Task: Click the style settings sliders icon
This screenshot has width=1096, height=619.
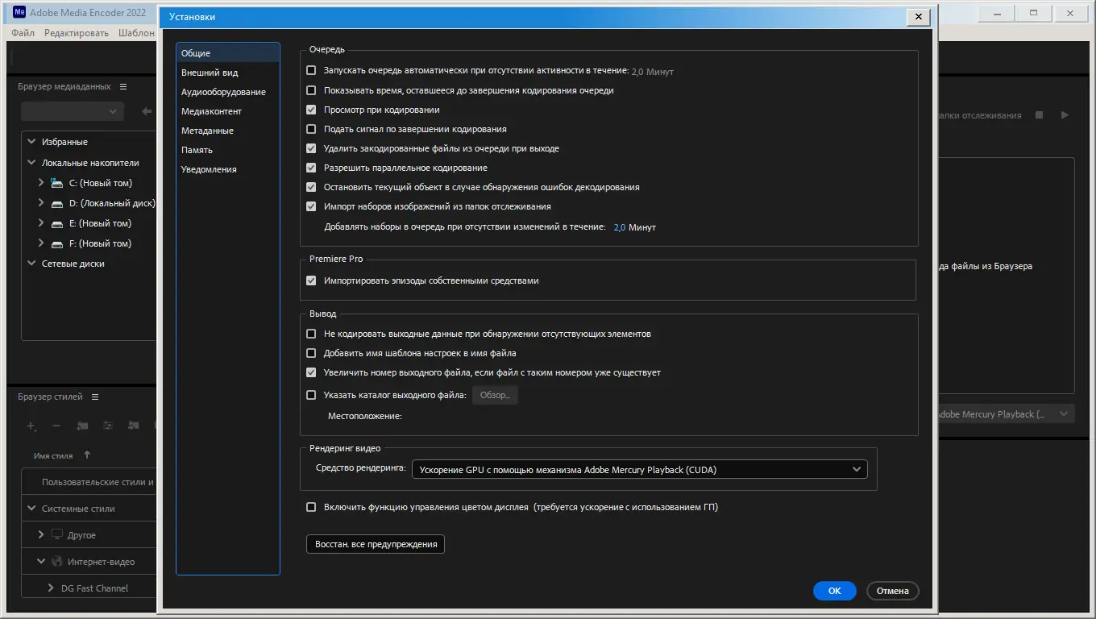Action: 108,426
